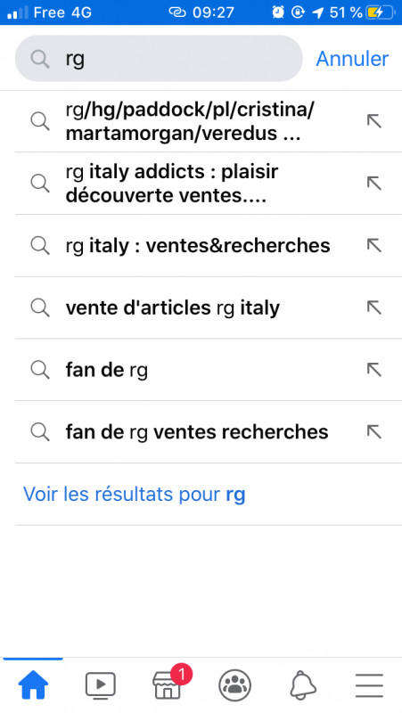Choose the 'fan de rg' suggestion
The image size is (402, 713).
106,370
